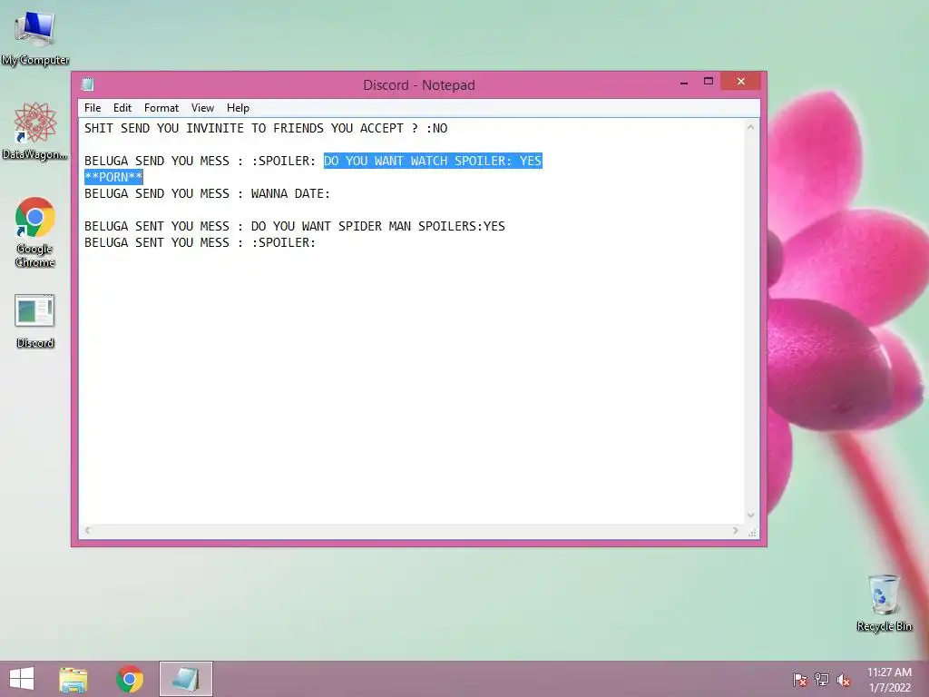Click the Action Center flag tray icon
Image resolution: width=929 pixels, height=697 pixels.
[800, 680]
